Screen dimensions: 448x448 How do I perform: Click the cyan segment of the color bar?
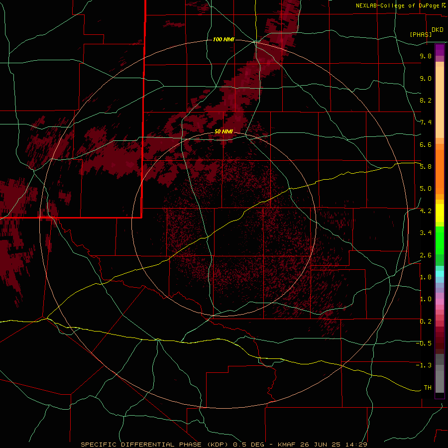(x=440, y=274)
